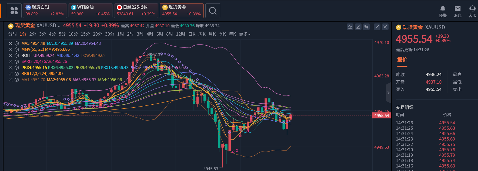Click the shrink chart arrows icon
The width and height of the screenshot is (478, 171).
pyautogui.click(x=377, y=27)
